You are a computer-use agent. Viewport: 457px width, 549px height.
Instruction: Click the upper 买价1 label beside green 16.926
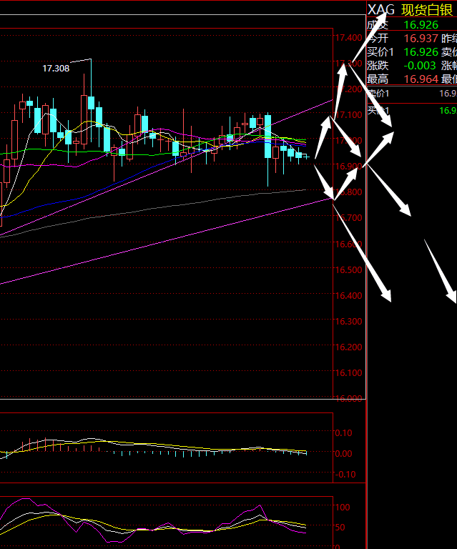coord(380,51)
